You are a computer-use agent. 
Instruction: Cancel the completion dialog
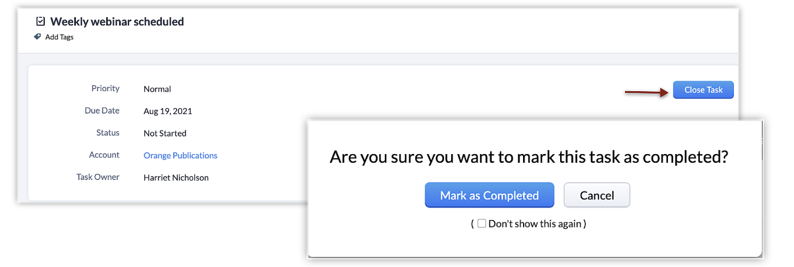[597, 195]
